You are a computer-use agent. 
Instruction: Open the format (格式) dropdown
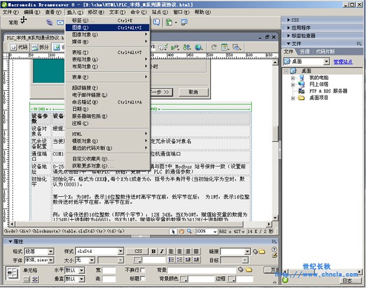click(x=51, y=251)
